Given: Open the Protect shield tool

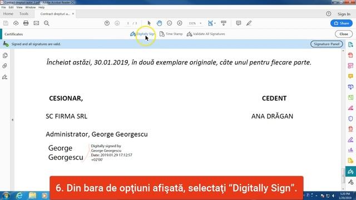Looking at the screenshot, I should [350, 118].
